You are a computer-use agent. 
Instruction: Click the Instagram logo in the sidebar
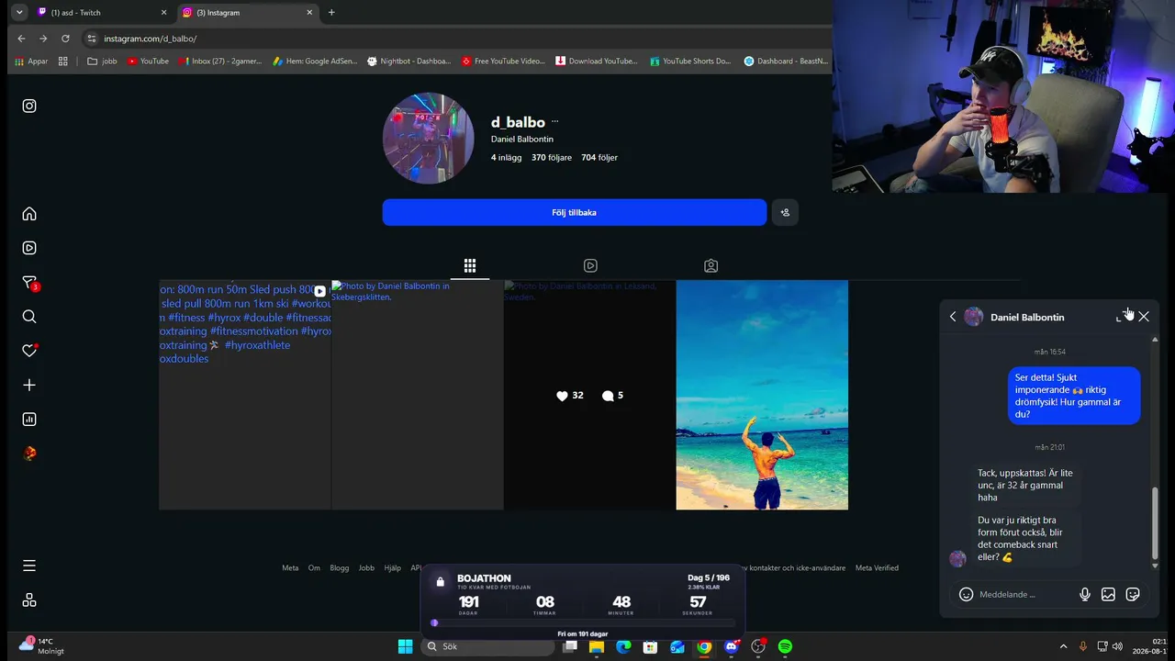coord(29,106)
